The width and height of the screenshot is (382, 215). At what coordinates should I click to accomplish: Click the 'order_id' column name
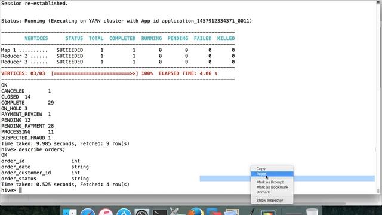pyautogui.click(x=13, y=161)
